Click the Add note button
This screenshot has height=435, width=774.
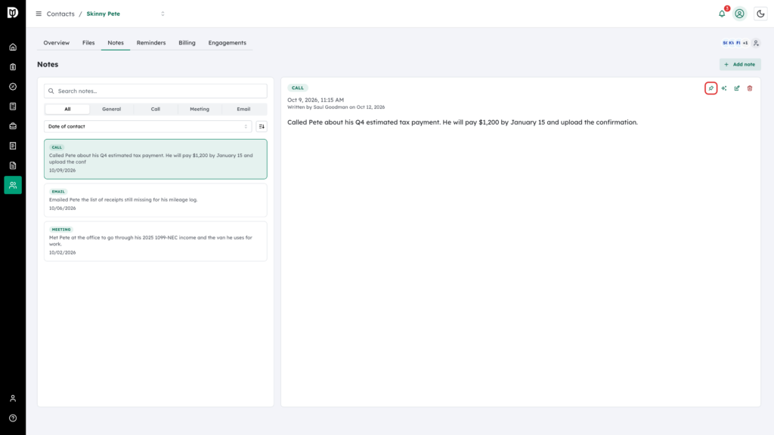pos(740,64)
